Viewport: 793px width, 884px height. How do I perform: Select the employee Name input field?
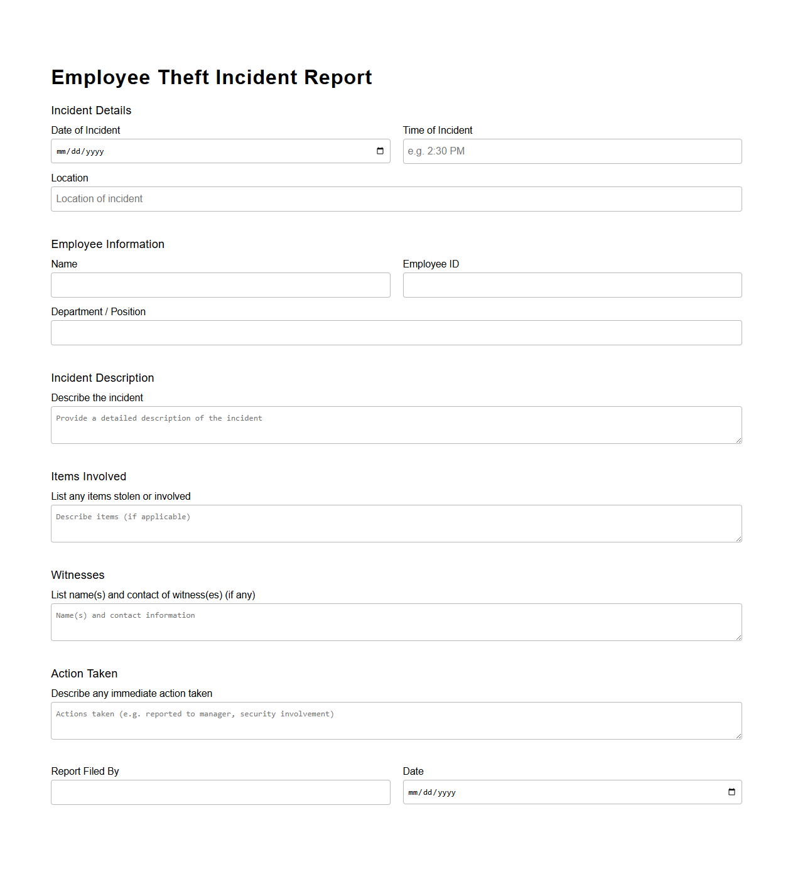coord(220,284)
